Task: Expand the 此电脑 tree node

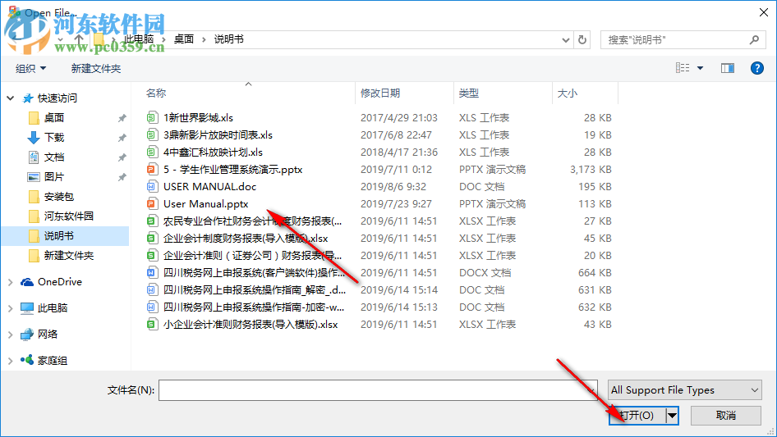Action: coord(11,308)
